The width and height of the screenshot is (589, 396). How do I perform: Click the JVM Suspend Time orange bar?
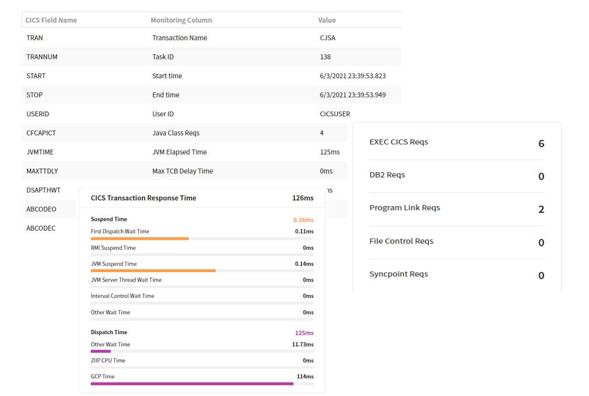tap(153, 271)
